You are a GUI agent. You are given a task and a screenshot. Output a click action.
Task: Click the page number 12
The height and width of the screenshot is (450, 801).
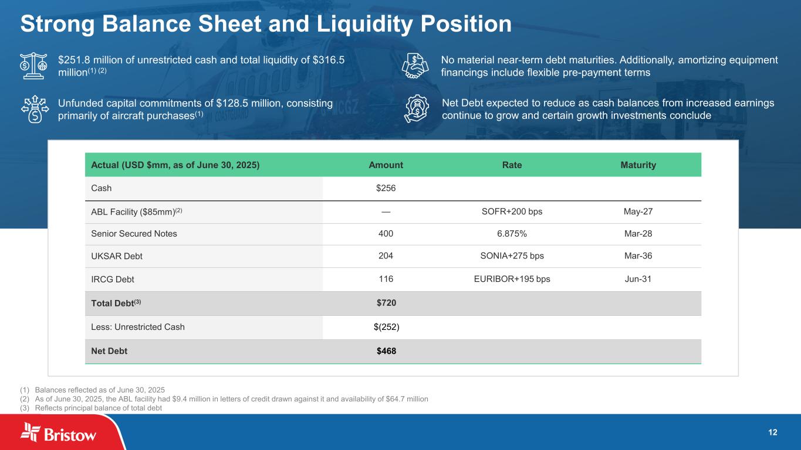tap(773, 432)
